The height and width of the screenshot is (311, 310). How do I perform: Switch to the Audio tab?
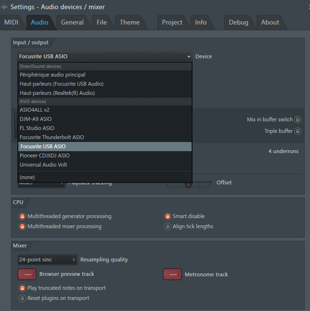[39, 23]
